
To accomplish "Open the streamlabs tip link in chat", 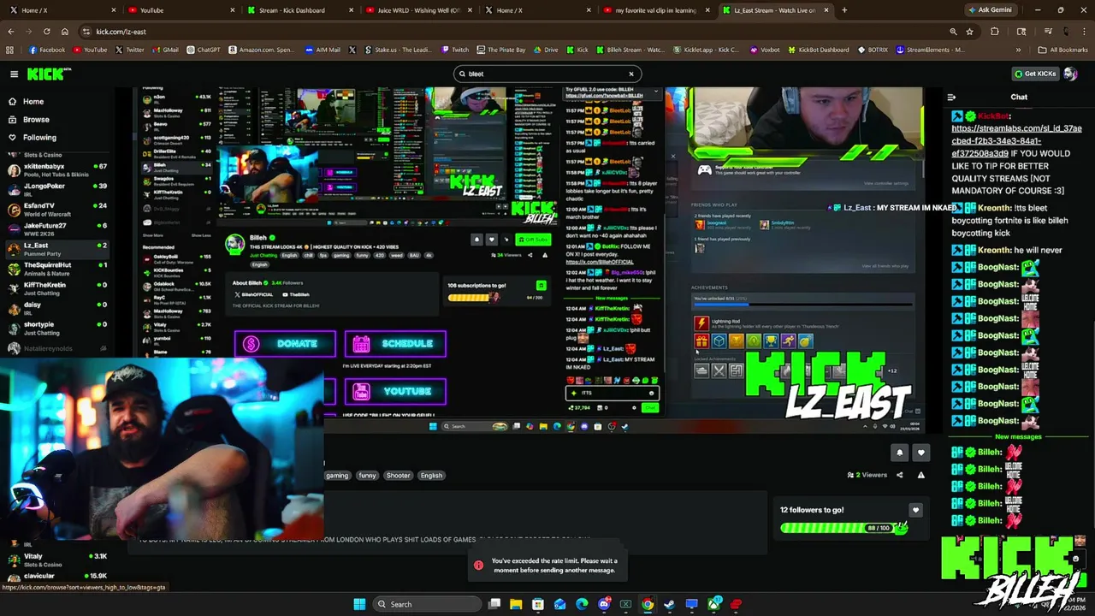I will 1016,140.
